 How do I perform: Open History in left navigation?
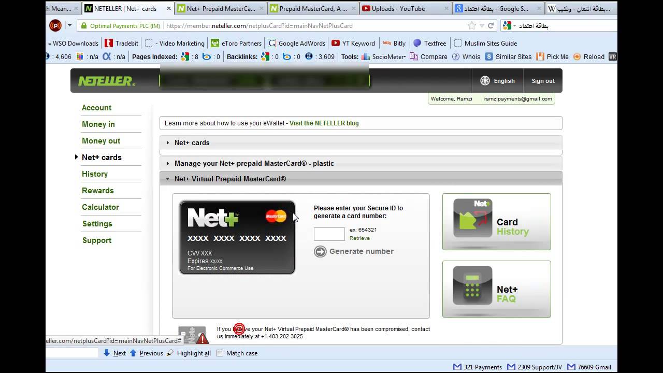pyautogui.click(x=95, y=174)
